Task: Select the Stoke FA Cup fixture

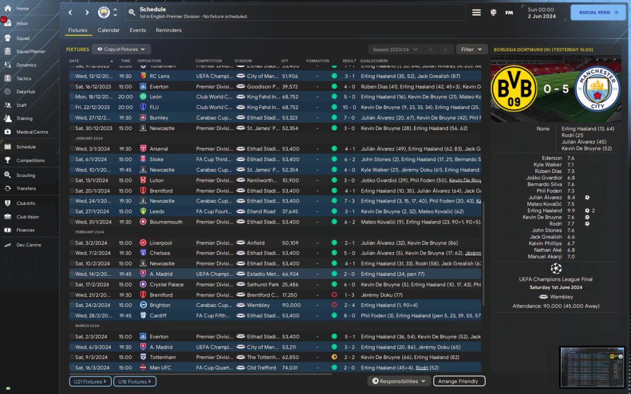Action: click(x=275, y=159)
